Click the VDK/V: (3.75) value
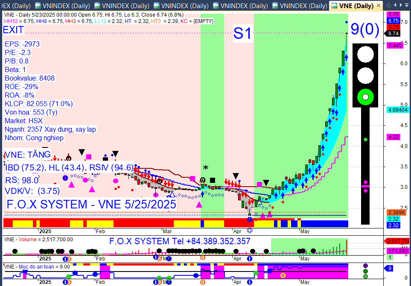The height and width of the screenshot is (286, 411). click(32, 191)
